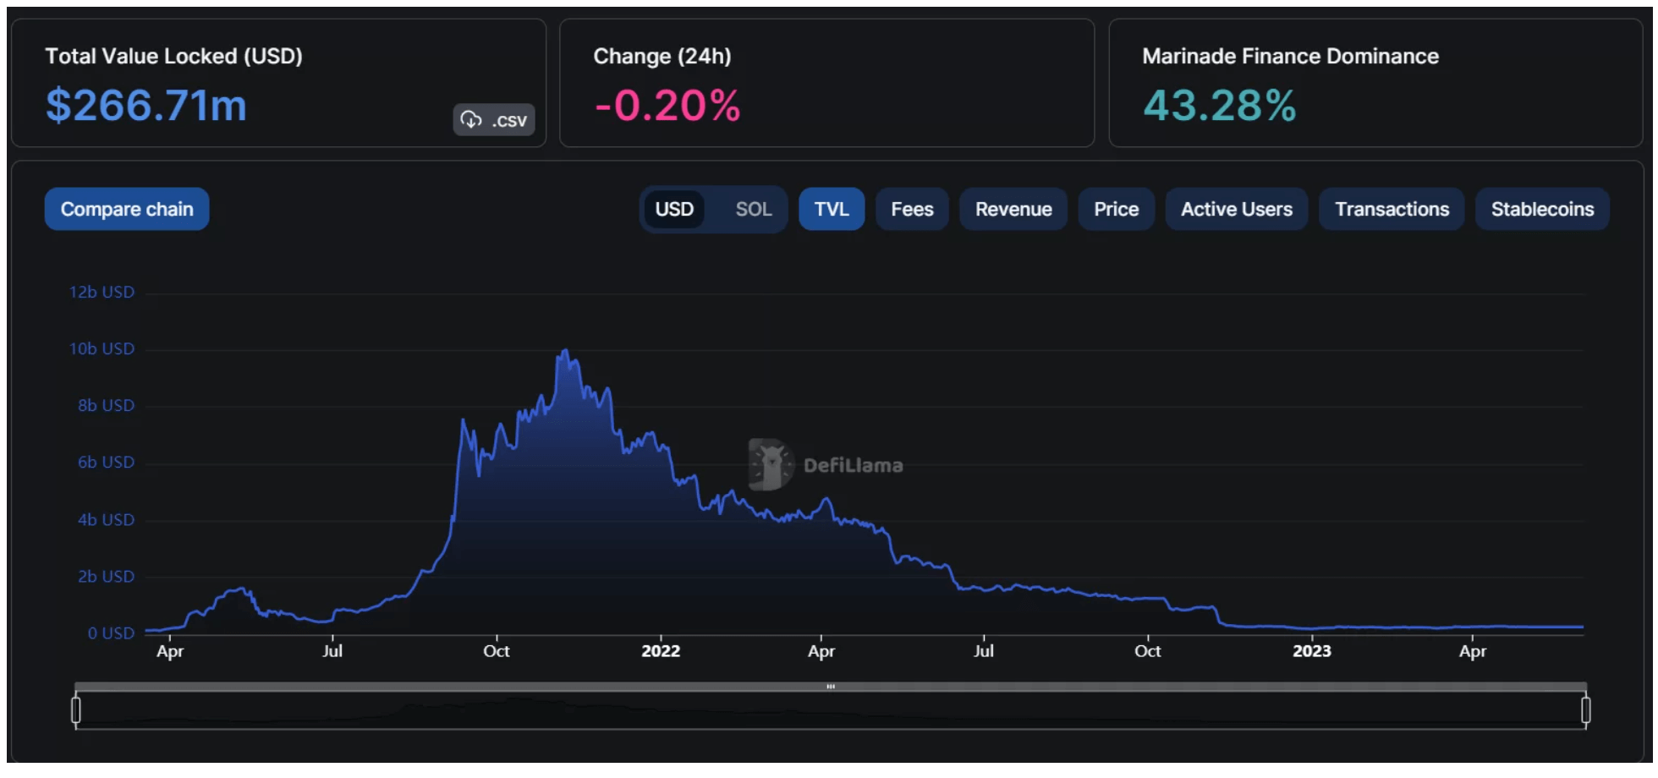This screenshot has height=778, width=1658.
Task: Toggle the Active Users chart metric
Action: [1237, 209]
